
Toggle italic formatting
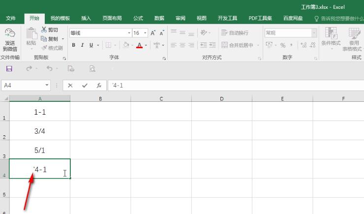tap(82, 45)
